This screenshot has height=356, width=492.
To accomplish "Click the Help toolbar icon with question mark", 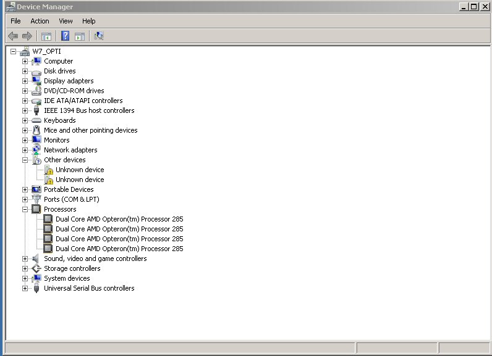I will [x=65, y=36].
